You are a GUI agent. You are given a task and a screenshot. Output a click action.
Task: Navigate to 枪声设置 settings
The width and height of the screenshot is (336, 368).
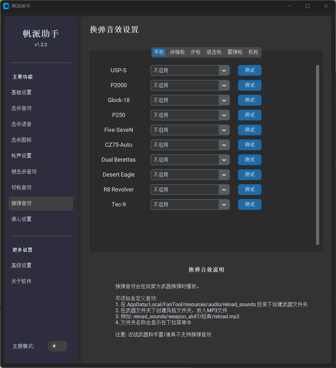(21, 156)
